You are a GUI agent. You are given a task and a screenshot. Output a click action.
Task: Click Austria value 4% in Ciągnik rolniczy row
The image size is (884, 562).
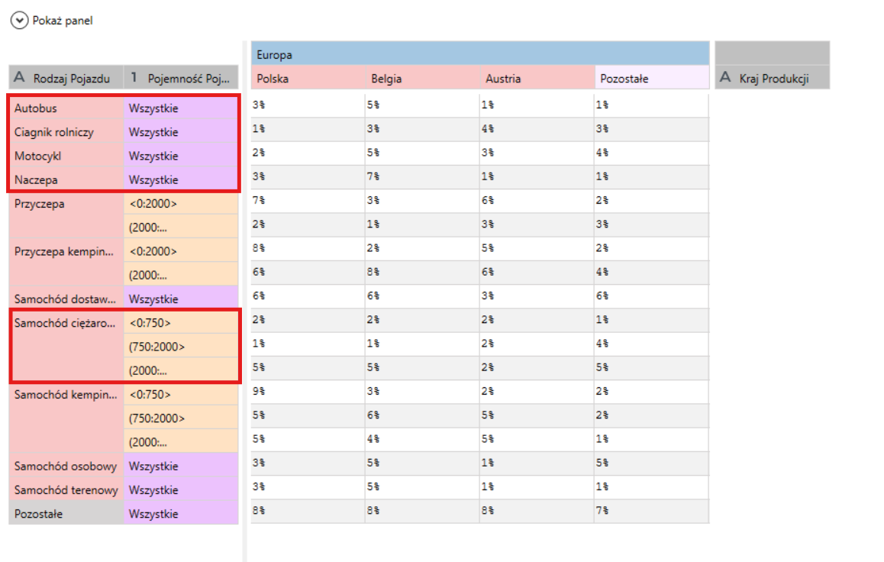[537, 128]
